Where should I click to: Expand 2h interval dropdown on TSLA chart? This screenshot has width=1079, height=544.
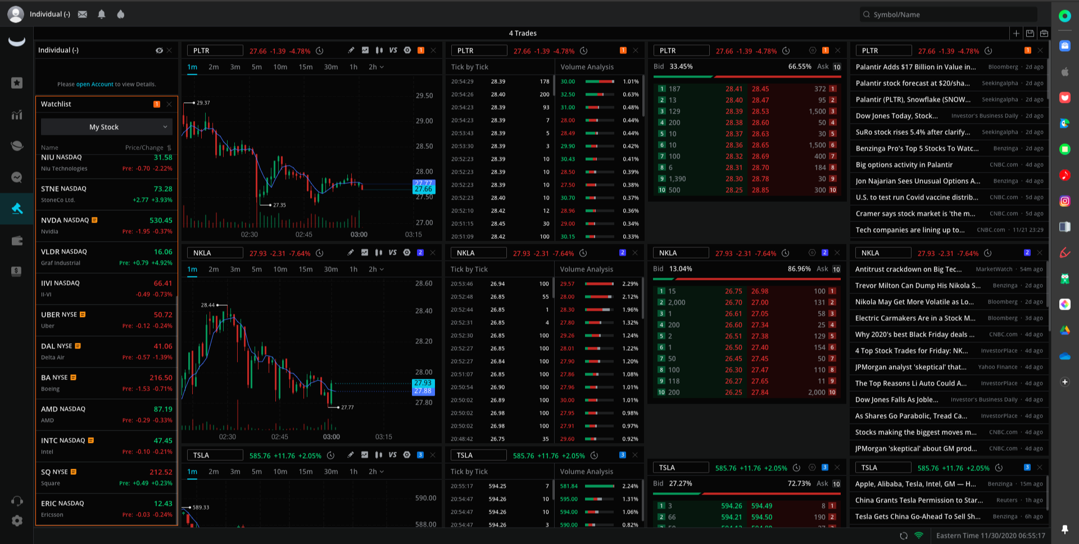[376, 472]
